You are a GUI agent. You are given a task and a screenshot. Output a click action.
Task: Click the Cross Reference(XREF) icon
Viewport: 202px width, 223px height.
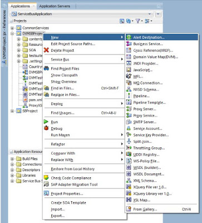click(129, 50)
